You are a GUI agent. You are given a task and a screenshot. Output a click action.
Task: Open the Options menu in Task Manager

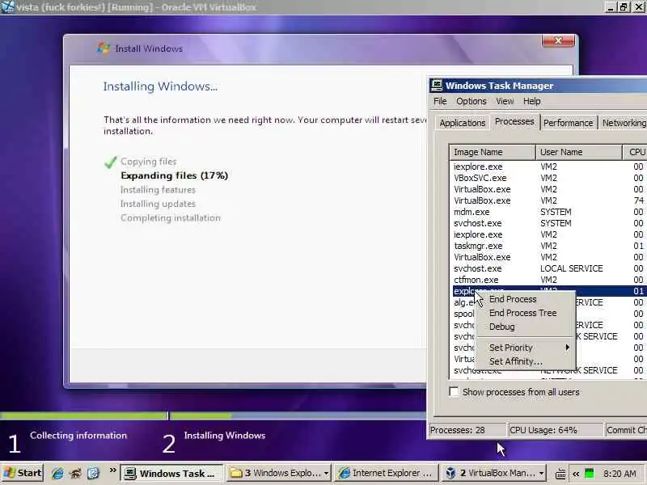click(472, 101)
